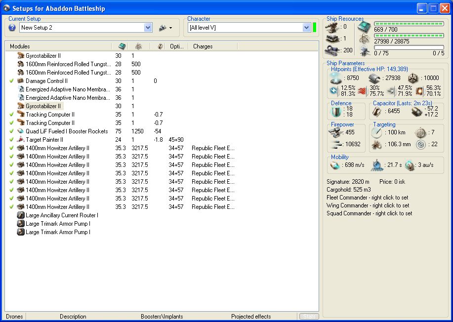Open the Current Setup dropdown list
The height and width of the screenshot is (322, 453).
pos(148,28)
